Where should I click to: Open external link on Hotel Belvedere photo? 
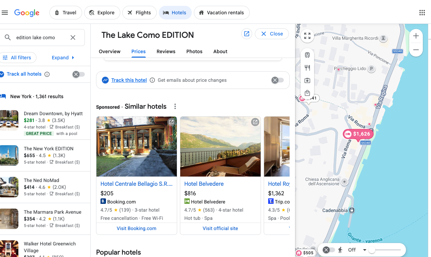255,122
